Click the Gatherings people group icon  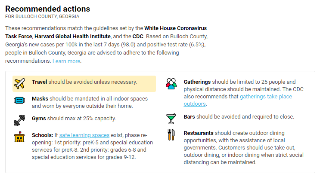click(171, 84)
